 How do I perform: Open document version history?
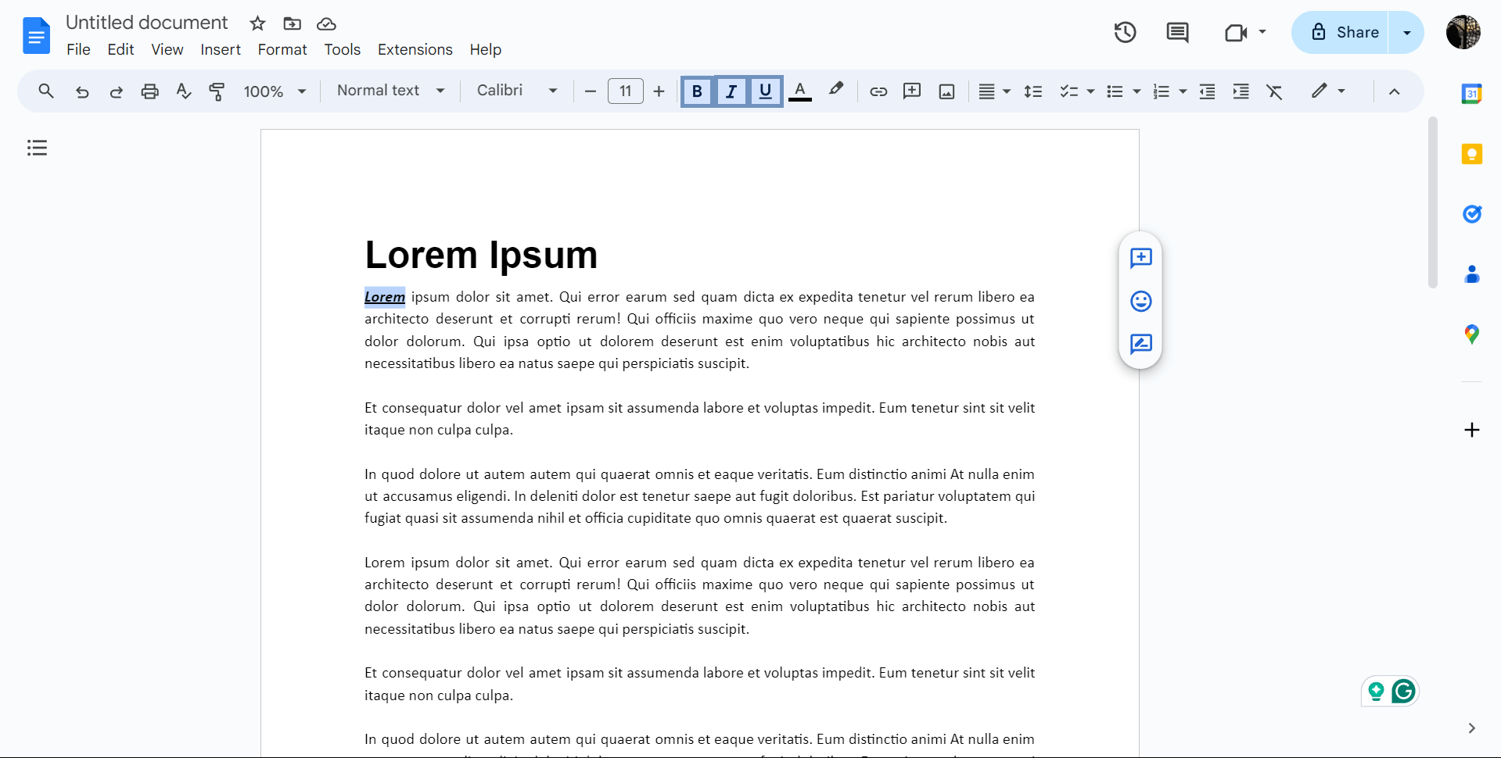tap(1124, 32)
